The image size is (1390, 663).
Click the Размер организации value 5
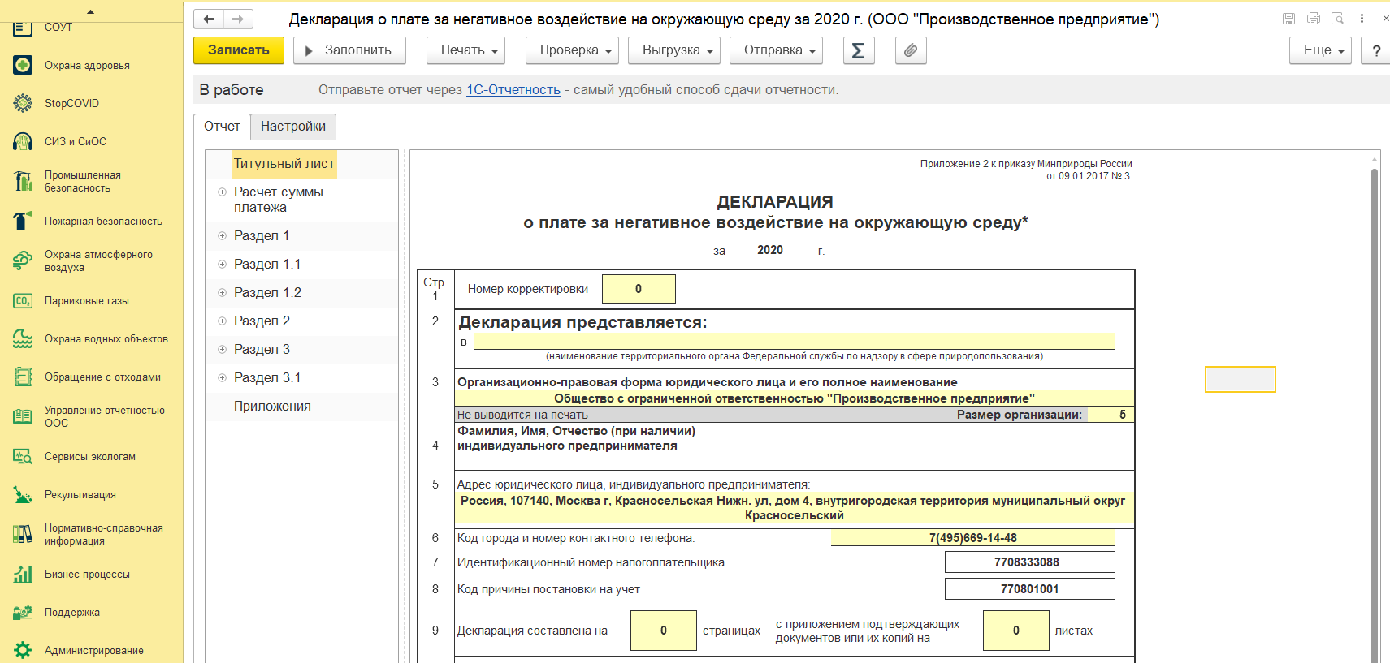click(x=1111, y=415)
